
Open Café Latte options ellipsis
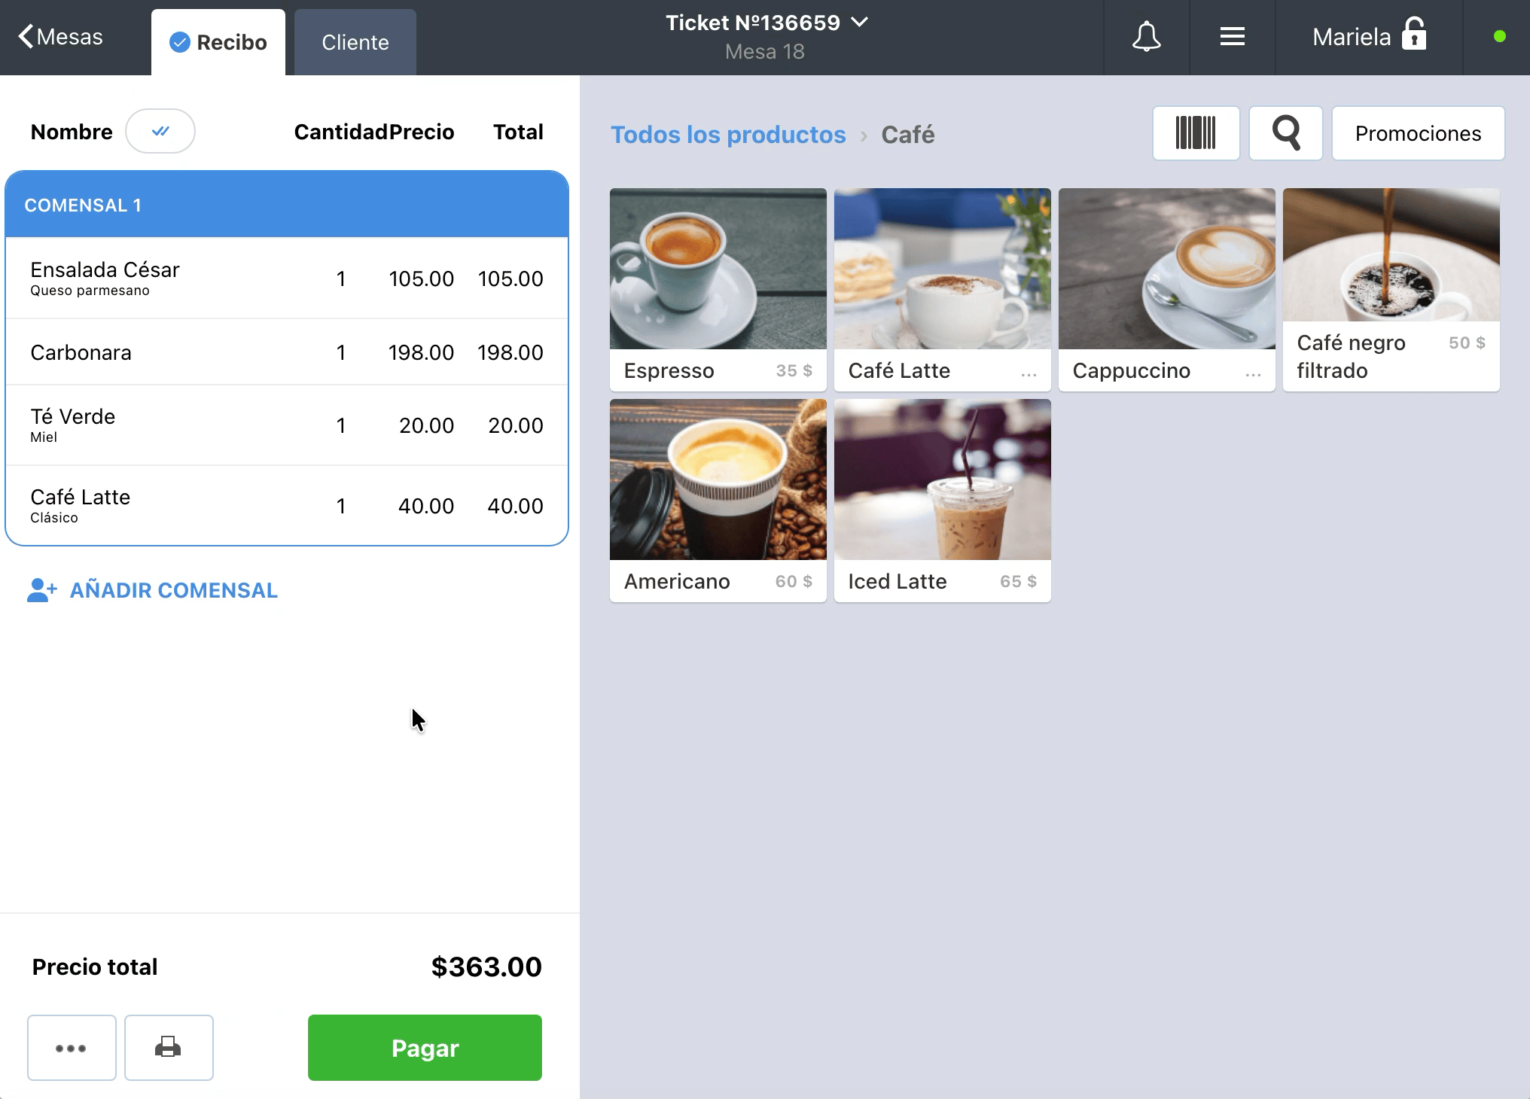coord(1029,373)
